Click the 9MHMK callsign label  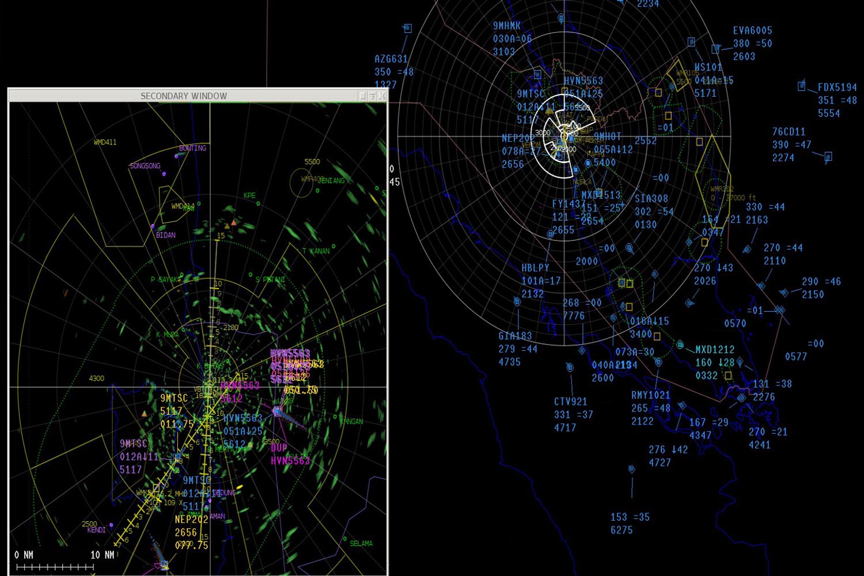click(507, 26)
